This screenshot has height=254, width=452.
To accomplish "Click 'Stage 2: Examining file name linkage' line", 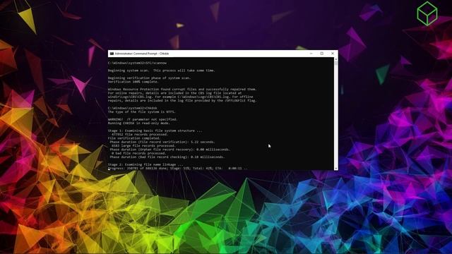I will pyautogui.click(x=145, y=164).
